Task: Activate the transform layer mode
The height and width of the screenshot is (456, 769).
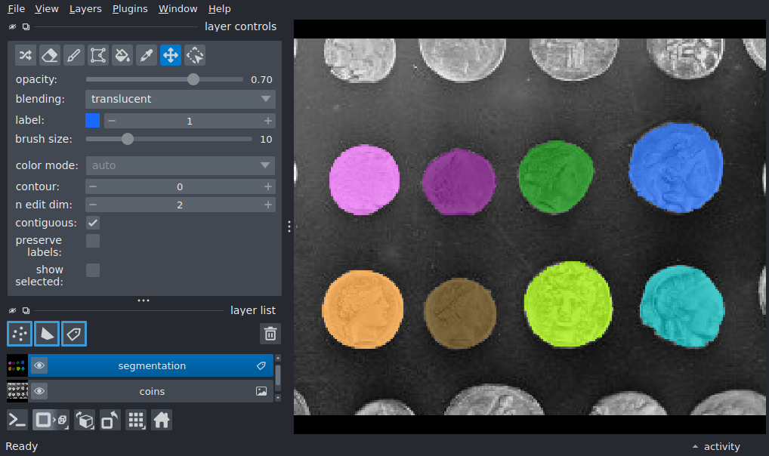Action: [195, 55]
